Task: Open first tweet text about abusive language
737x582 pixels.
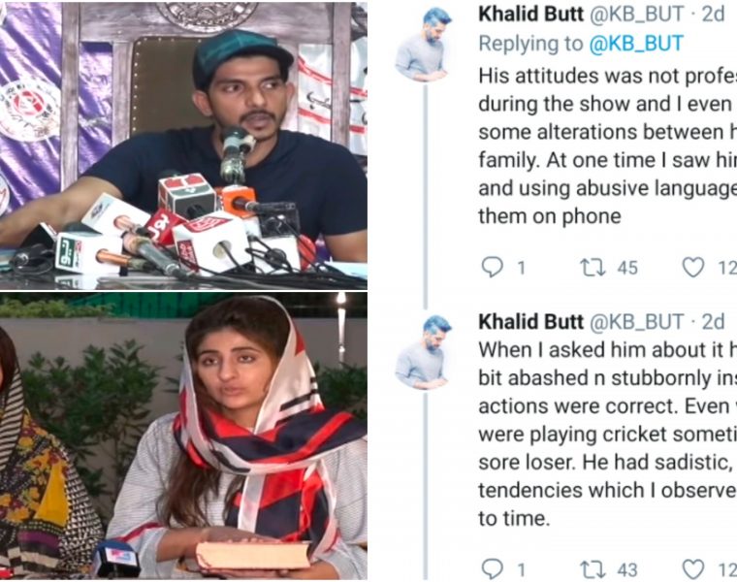Action: (x=608, y=146)
